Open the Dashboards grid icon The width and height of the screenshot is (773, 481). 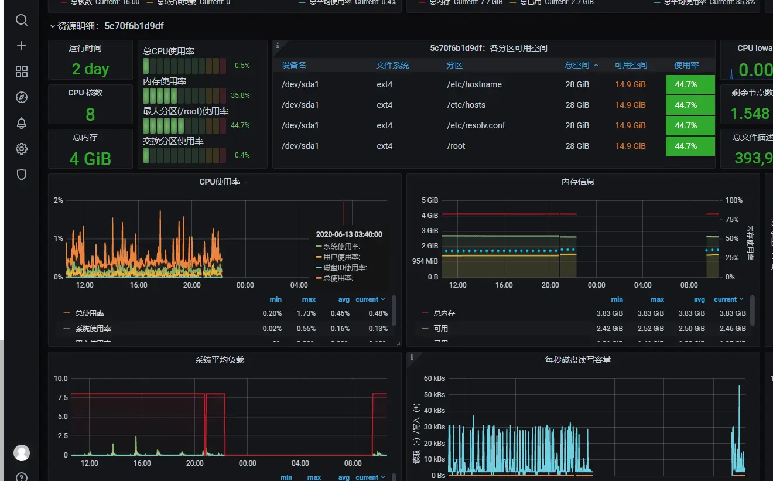point(22,71)
